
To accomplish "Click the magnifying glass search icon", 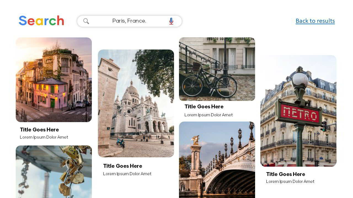I will point(86,21).
